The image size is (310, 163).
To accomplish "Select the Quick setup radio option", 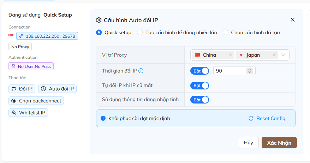I will point(99,32).
